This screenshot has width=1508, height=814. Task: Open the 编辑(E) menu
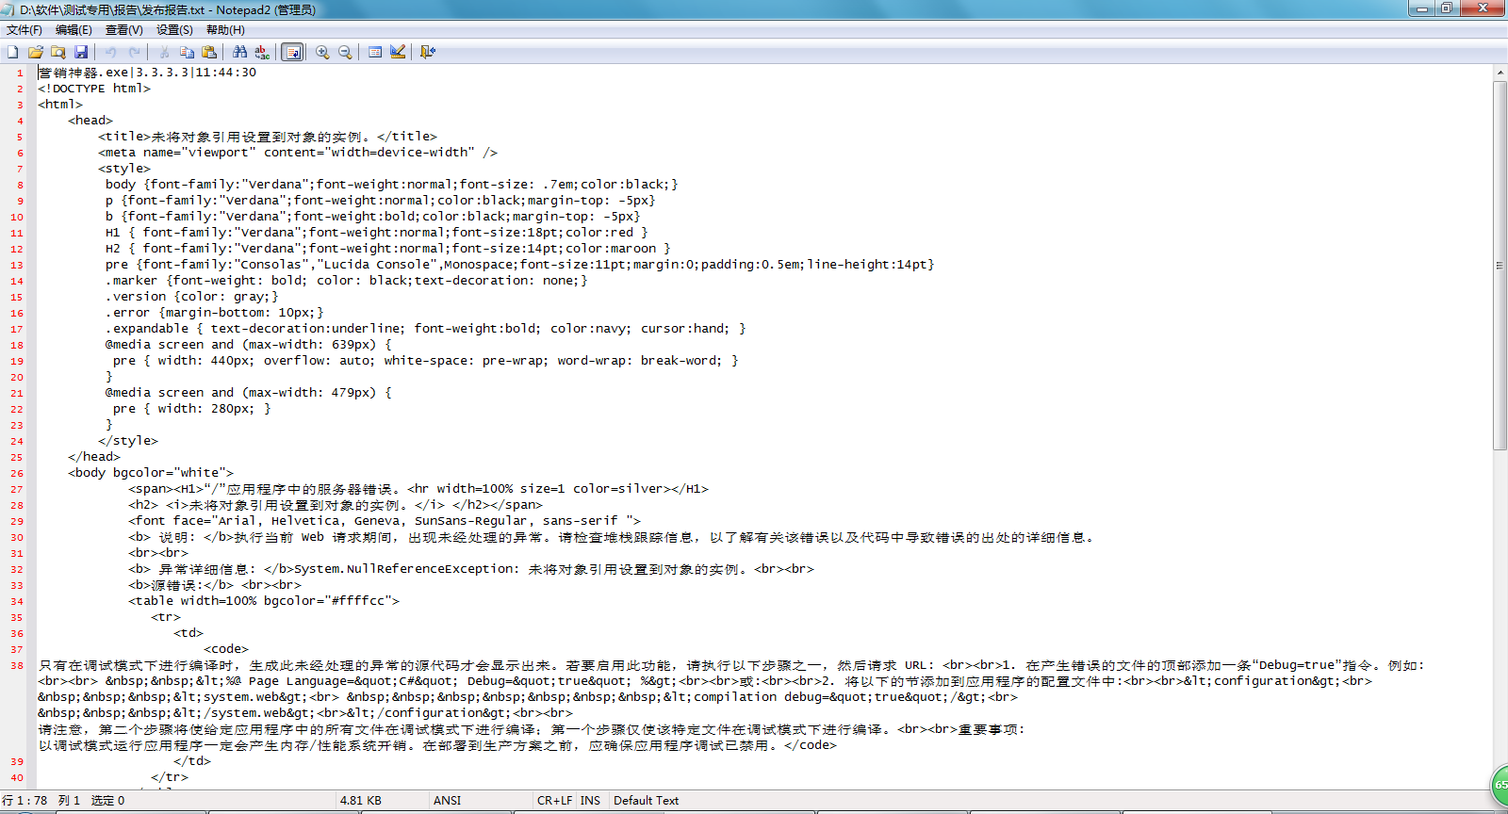[x=74, y=30]
